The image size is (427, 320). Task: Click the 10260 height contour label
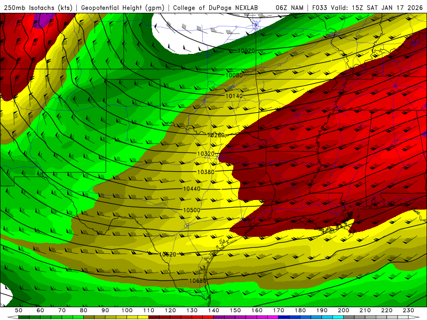[216, 135]
